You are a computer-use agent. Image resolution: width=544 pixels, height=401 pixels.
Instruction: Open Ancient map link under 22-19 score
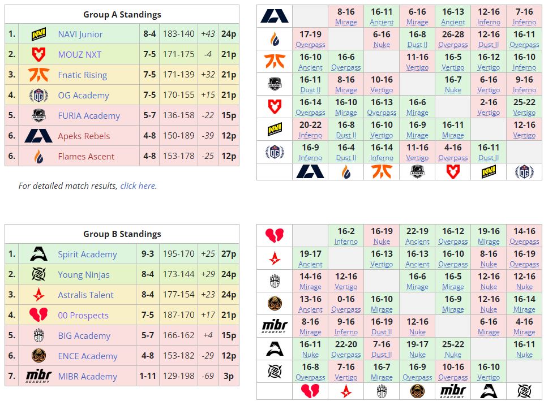(417, 242)
